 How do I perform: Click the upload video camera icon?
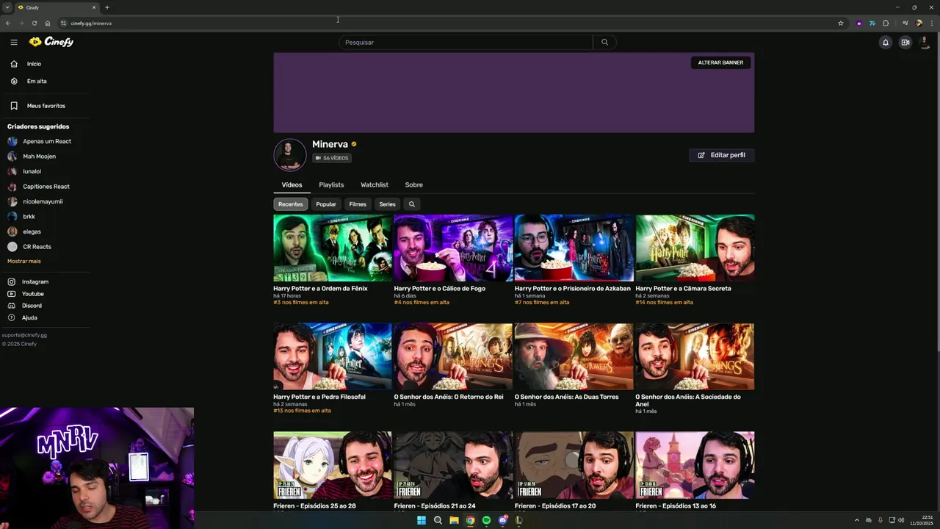[905, 42]
